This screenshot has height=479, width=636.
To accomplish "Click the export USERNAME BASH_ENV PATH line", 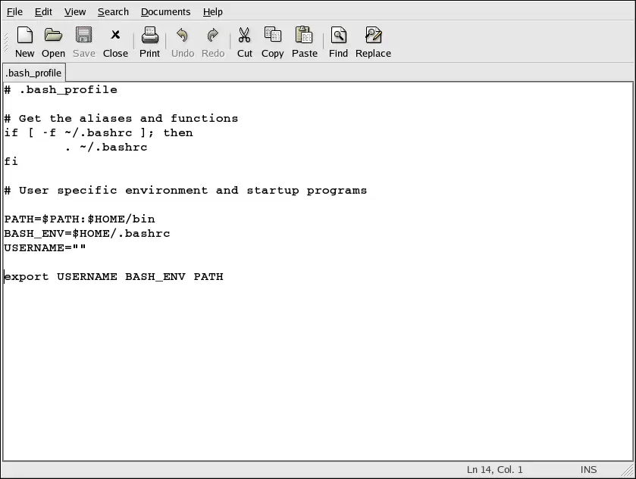I will 114,276.
